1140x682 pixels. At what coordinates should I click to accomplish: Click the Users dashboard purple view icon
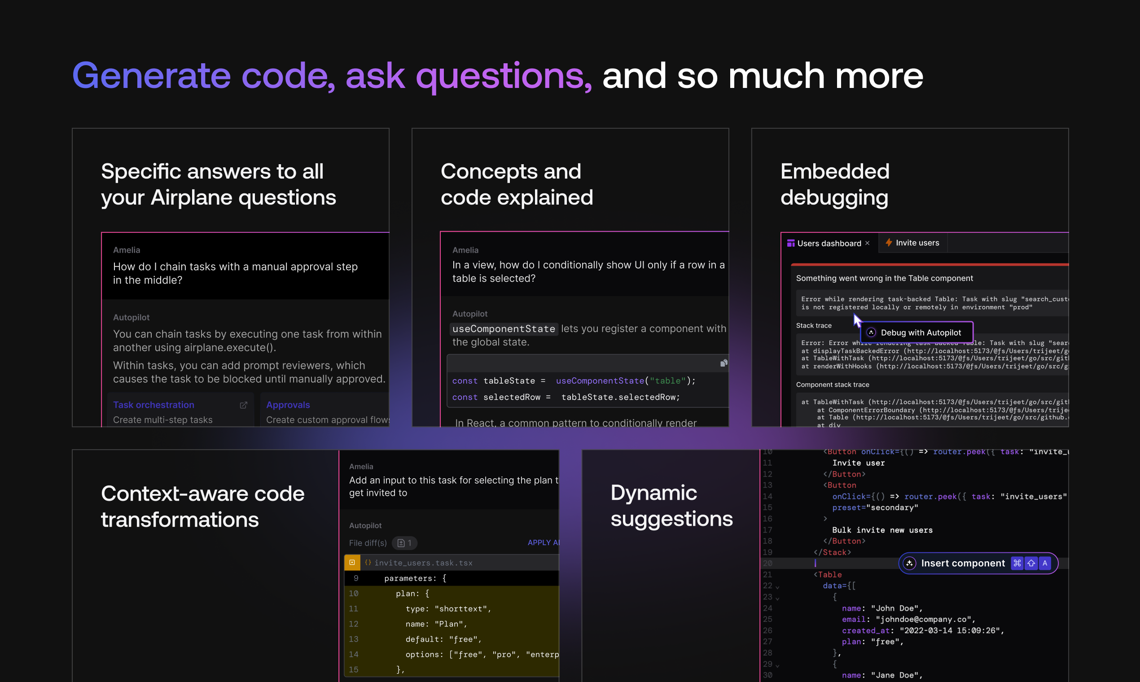(791, 243)
